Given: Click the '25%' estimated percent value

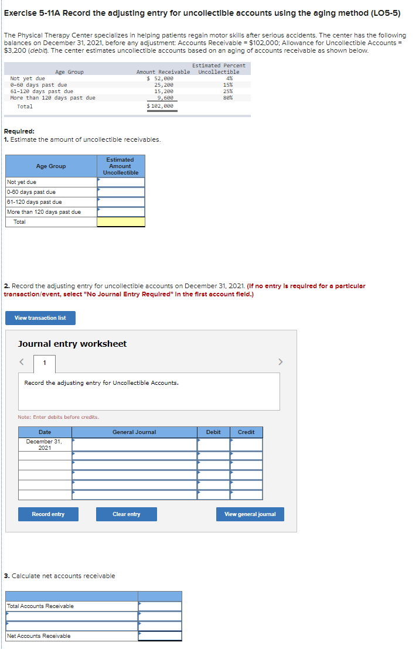Looking at the screenshot, I should coord(228,91).
